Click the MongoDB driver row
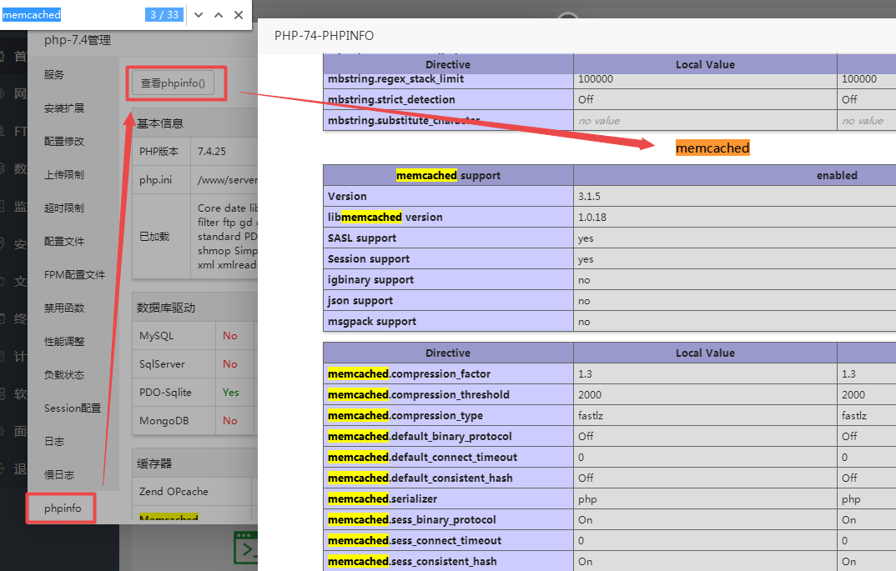 (194, 420)
